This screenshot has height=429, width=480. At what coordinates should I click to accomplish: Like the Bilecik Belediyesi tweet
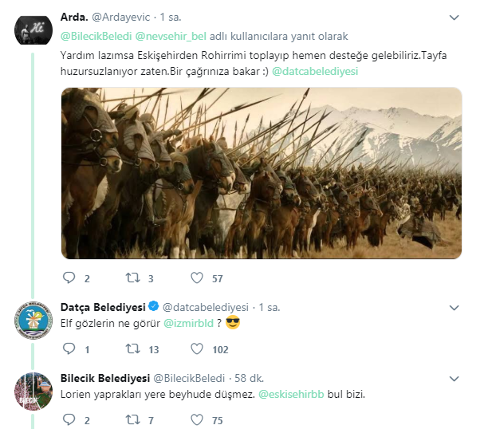(197, 419)
